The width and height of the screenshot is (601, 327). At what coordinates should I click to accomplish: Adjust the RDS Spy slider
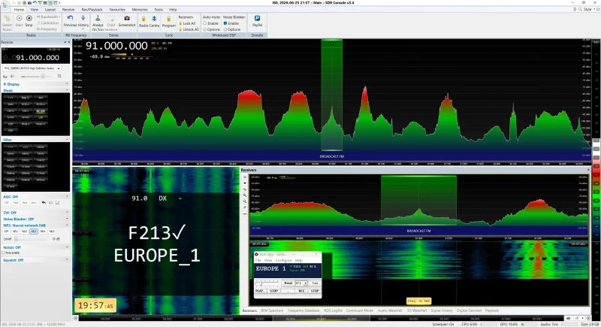point(267,283)
